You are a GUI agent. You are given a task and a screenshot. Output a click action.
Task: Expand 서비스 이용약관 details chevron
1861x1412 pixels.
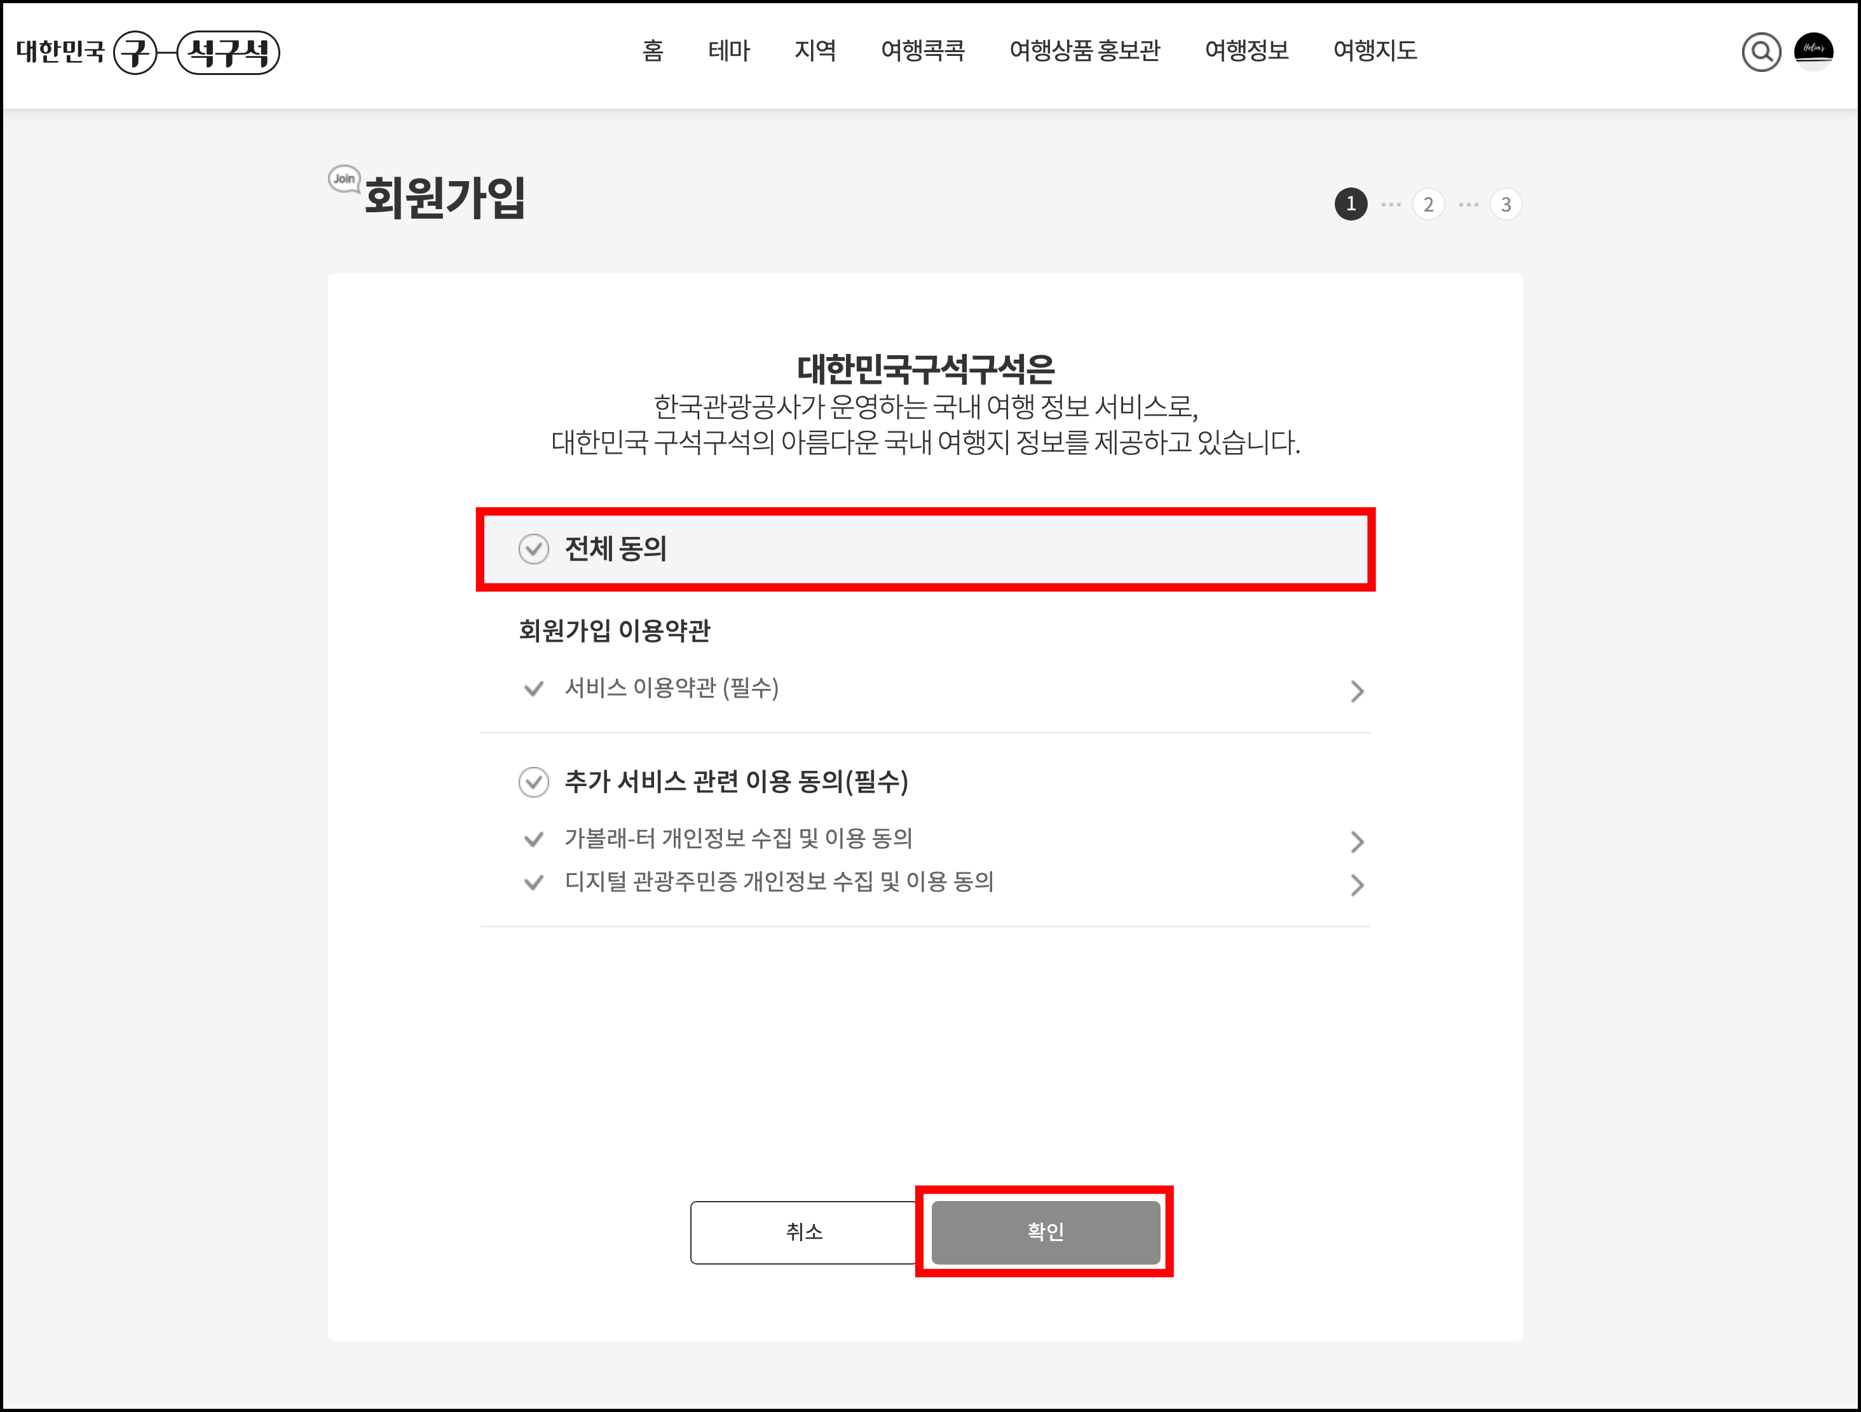(x=1357, y=691)
